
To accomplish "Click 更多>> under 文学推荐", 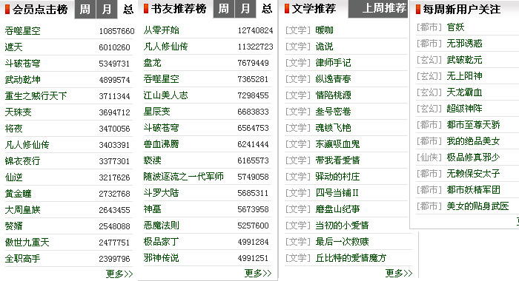I will pyautogui.click(x=399, y=273).
